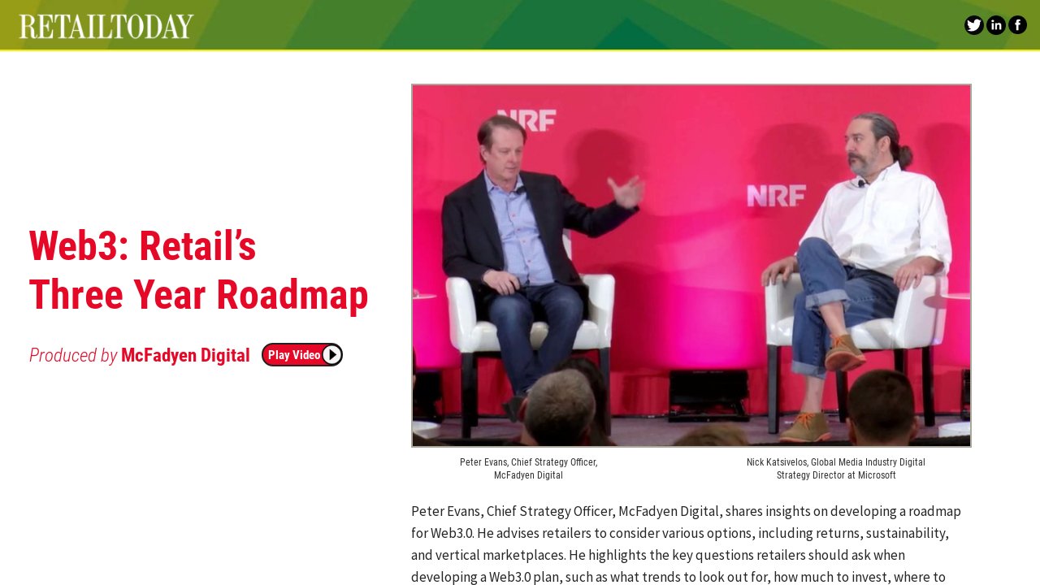Open the McFadyen Digital link
The height and width of the screenshot is (585, 1040).
[185, 355]
